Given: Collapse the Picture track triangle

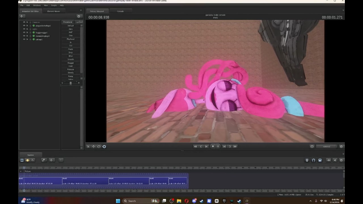Looking at the screenshot, I should [x=21, y=171].
